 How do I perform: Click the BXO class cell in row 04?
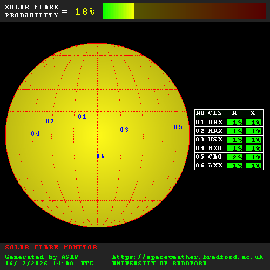pyautogui.click(x=215, y=148)
